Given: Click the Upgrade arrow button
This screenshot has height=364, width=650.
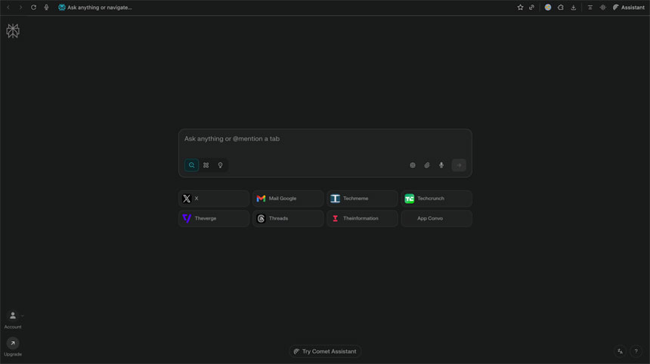Looking at the screenshot, I should [13, 343].
